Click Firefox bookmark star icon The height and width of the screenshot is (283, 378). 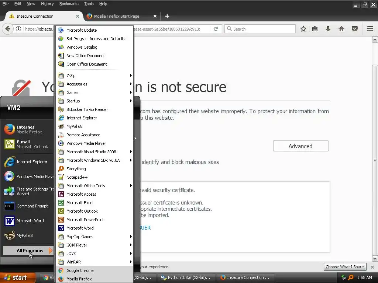303,29
